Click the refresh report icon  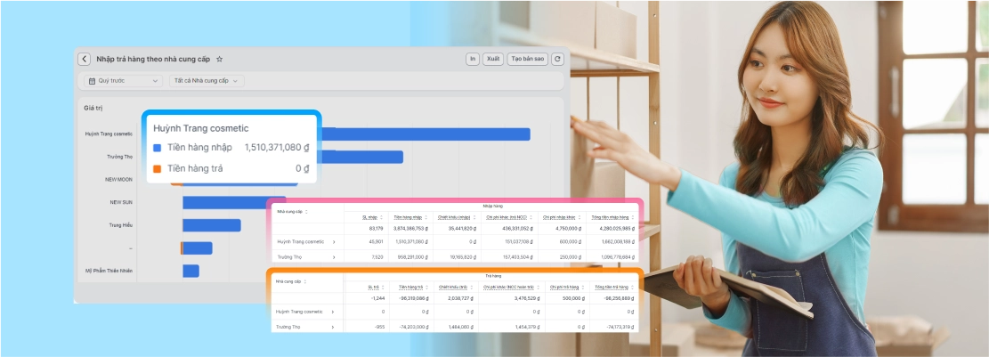(557, 60)
